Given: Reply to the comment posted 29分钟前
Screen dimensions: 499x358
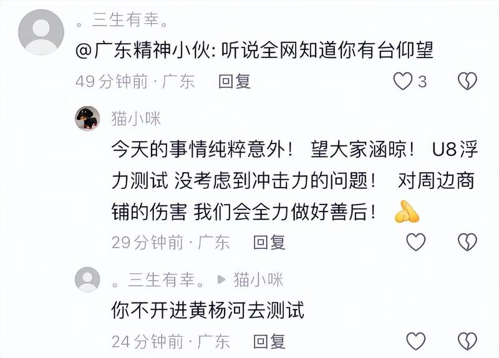Looking at the screenshot, I should (x=269, y=242).
